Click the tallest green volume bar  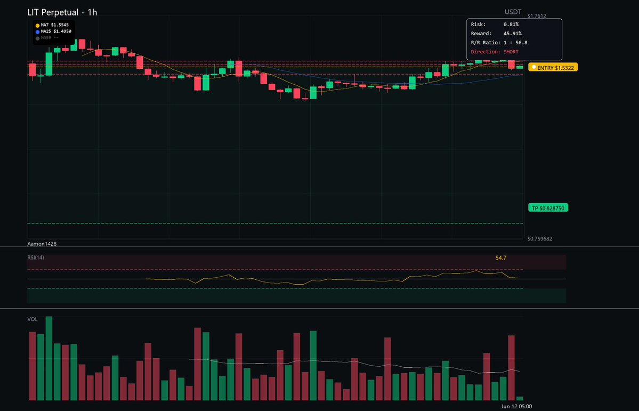pyautogui.click(x=49, y=358)
